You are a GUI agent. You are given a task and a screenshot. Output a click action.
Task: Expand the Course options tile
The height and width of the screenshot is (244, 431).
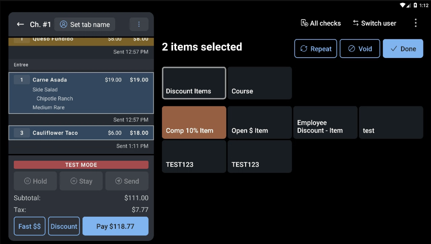coord(259,83)
